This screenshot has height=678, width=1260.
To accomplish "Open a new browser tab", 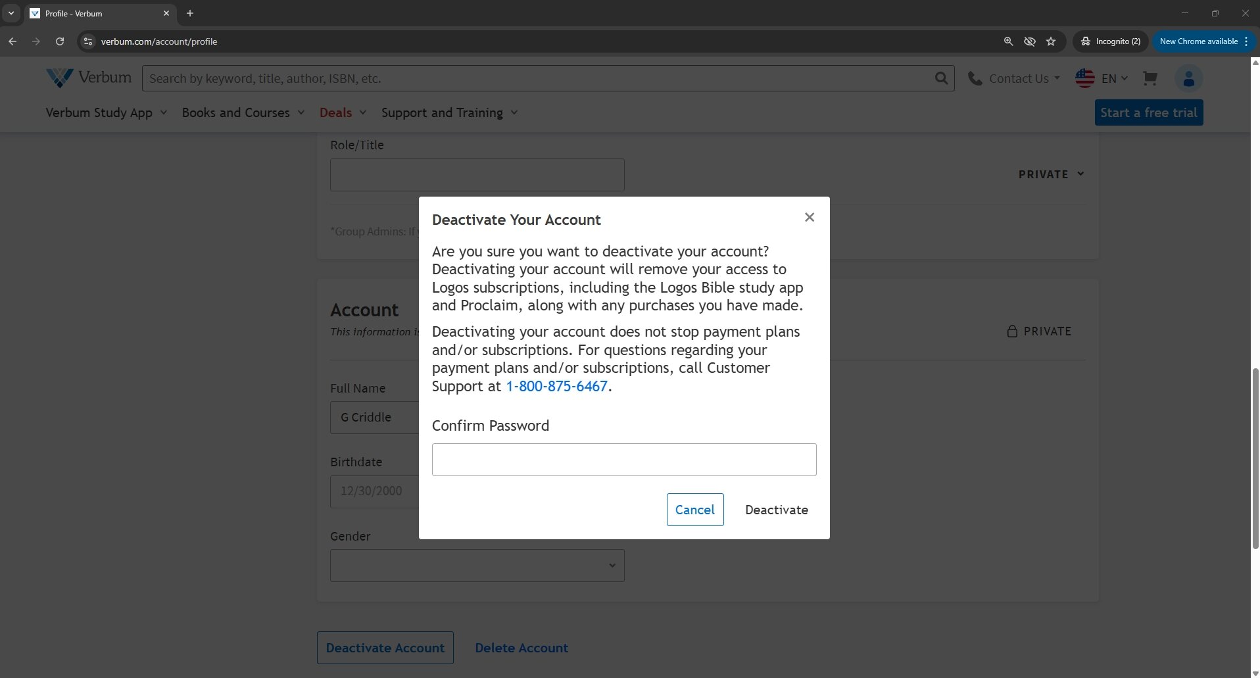I will tap(190, 13).
